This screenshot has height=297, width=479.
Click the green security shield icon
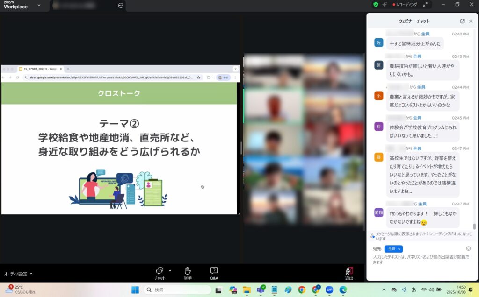coord(375,5)
